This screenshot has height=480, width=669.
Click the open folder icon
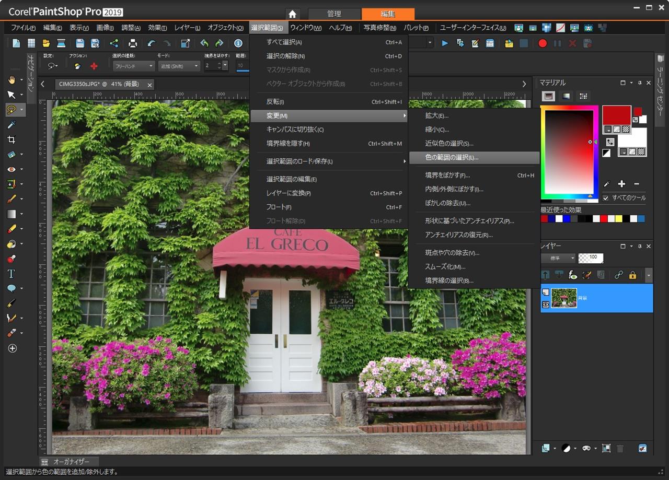[x=46, y=43]
